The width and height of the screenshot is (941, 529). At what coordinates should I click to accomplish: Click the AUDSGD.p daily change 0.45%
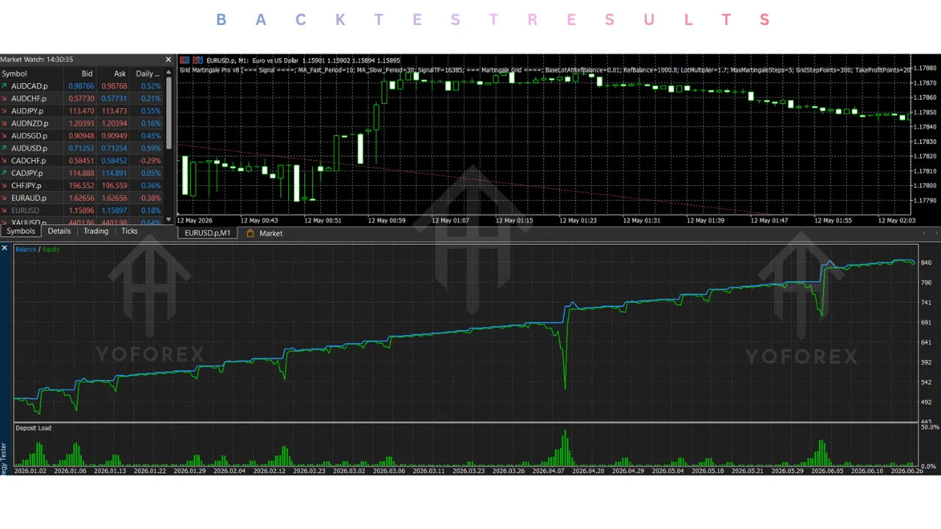point(151,136)
